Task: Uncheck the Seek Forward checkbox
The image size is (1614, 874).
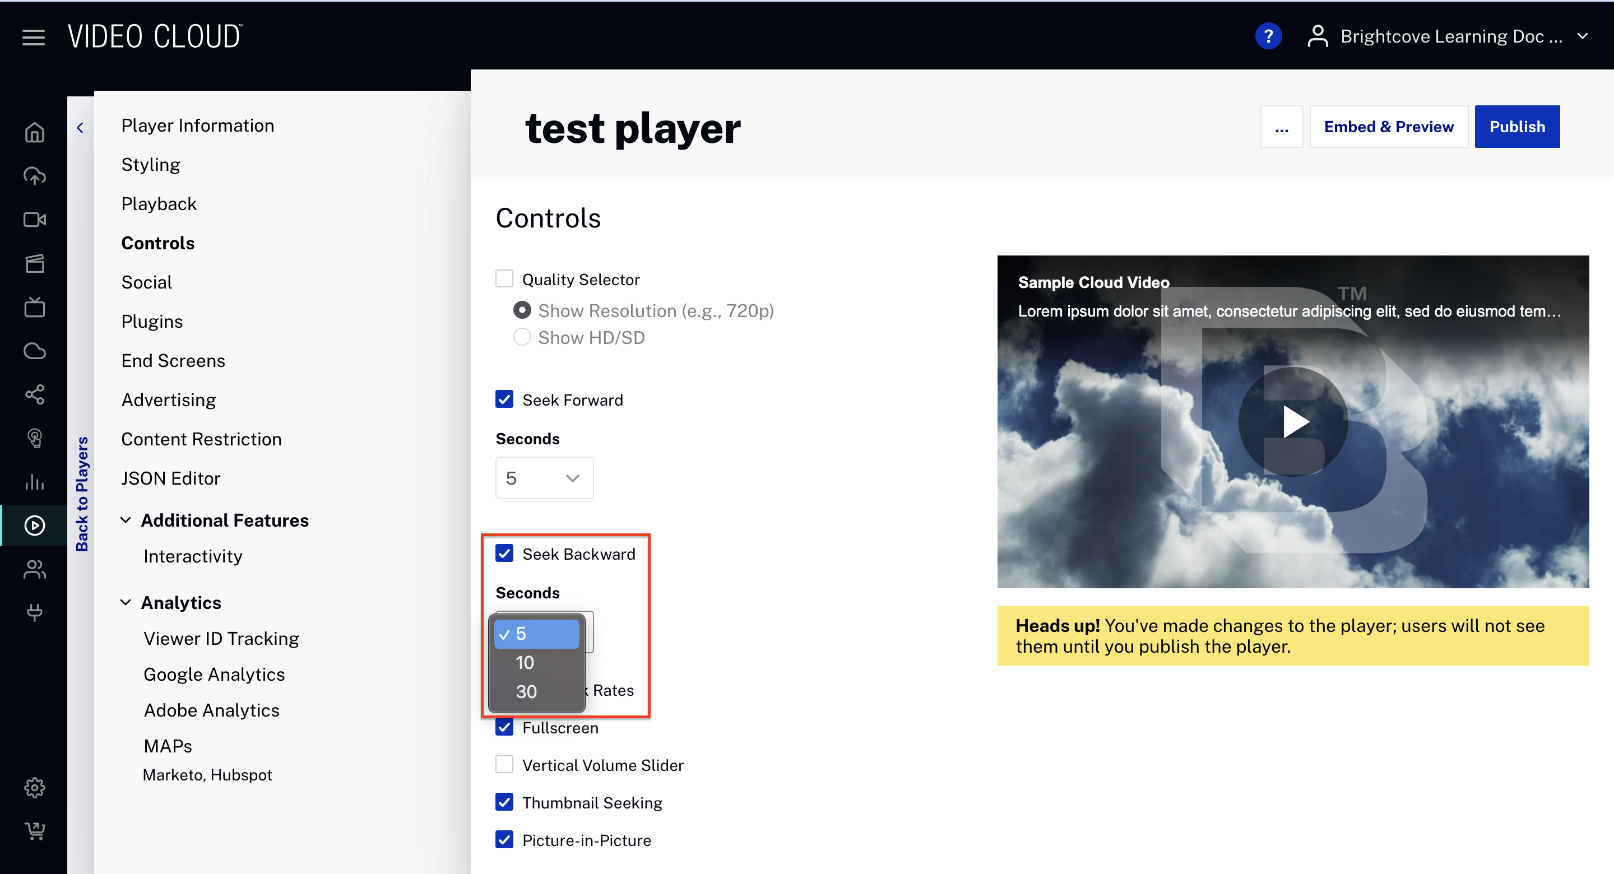Action: click(504, 399)
